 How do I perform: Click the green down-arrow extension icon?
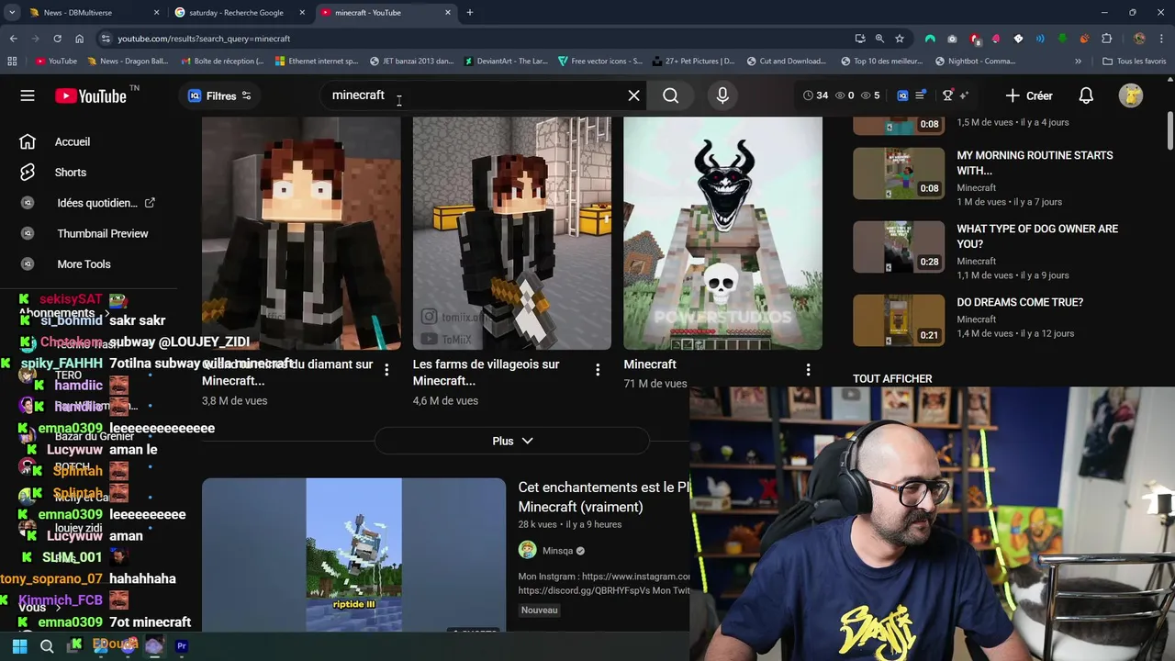click(x=1062, y=39)
